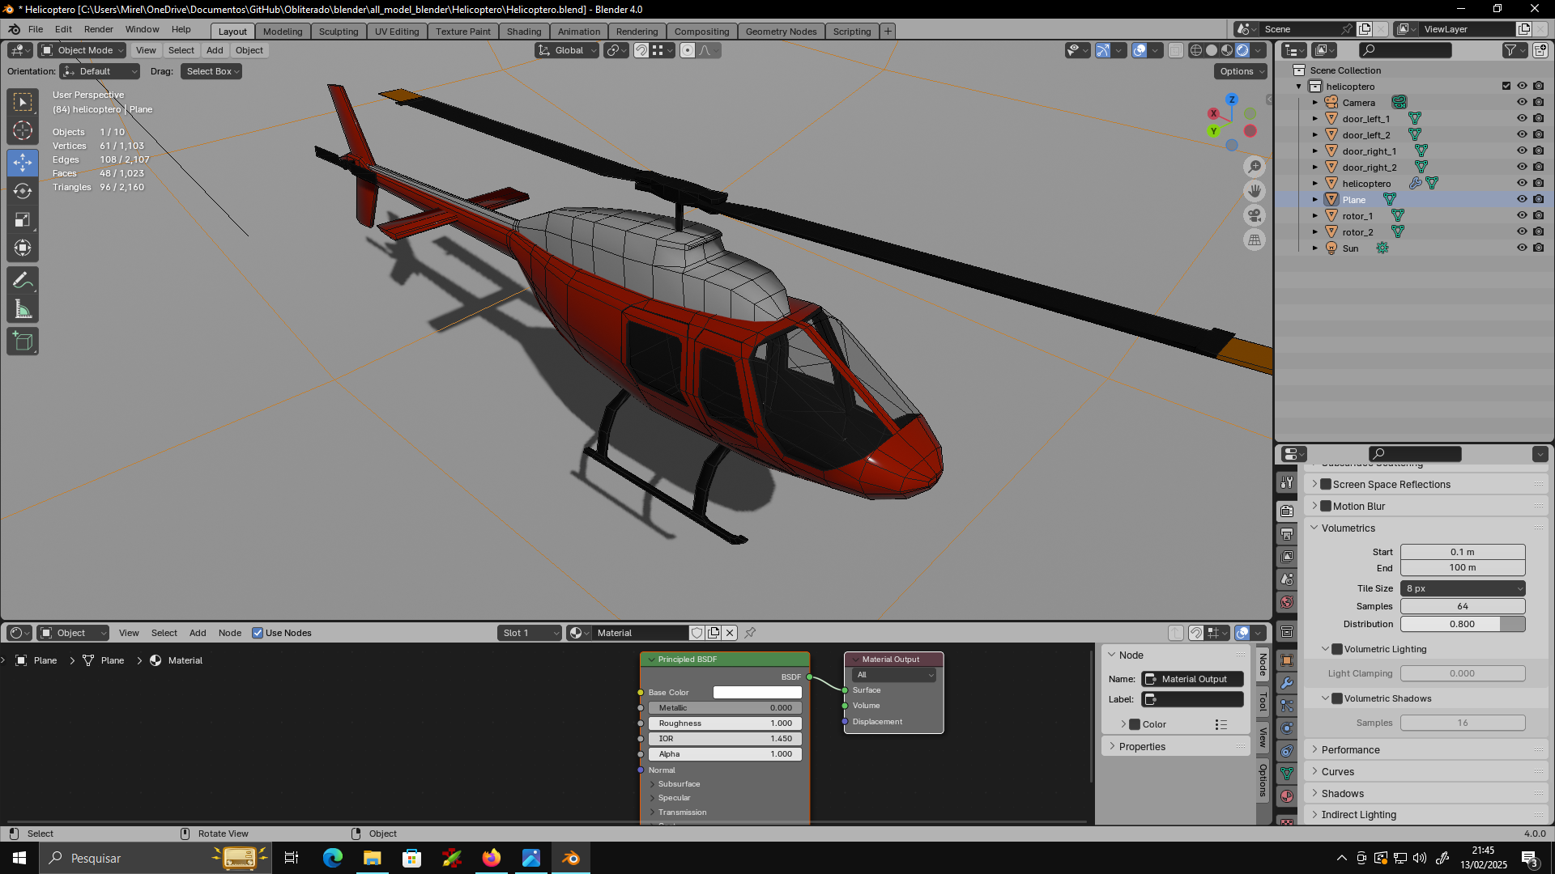The height and width of the screenshot is (874, 1555).
Task: Click the Add Cube tool icon
Action: (x=23, y=342)
